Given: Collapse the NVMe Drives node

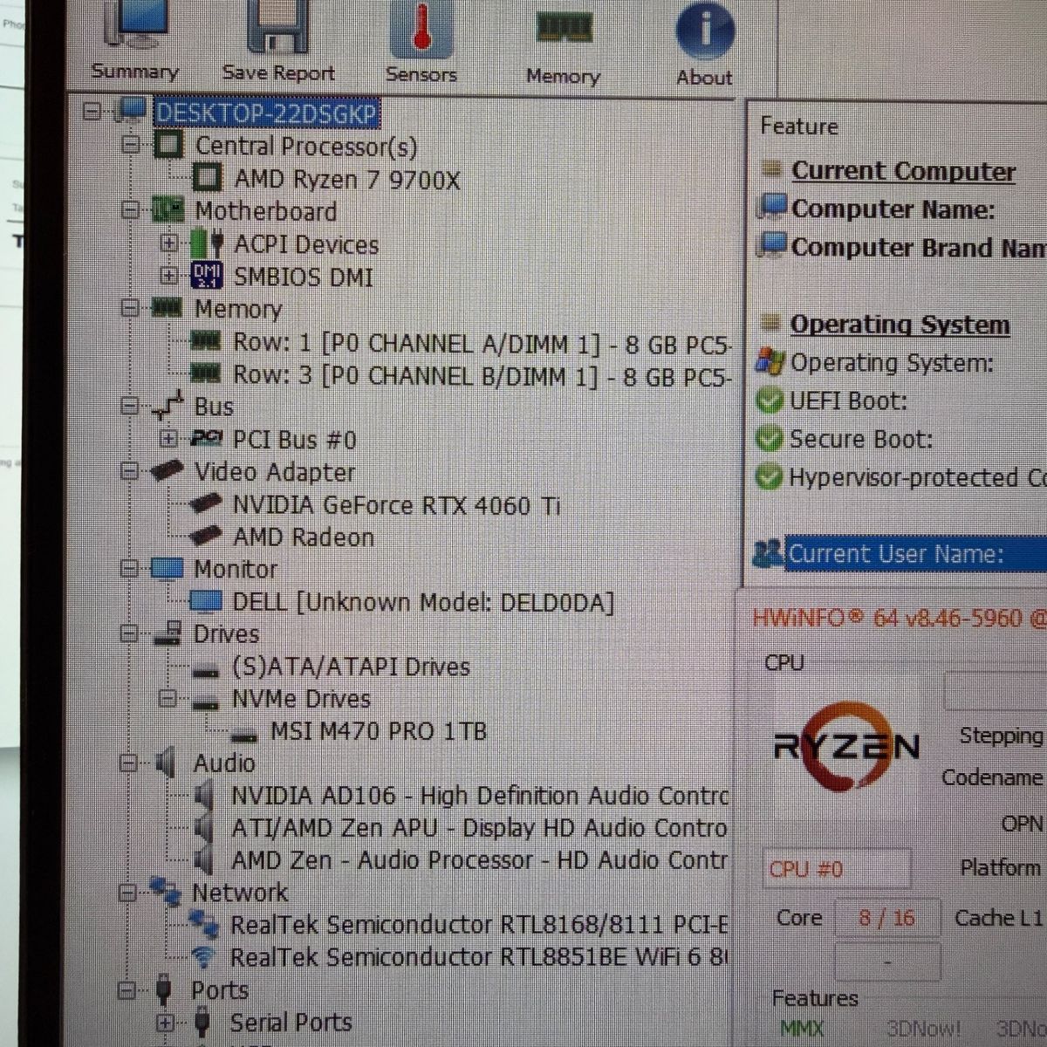Looking at the screenshot, I should tap(168, 699).
